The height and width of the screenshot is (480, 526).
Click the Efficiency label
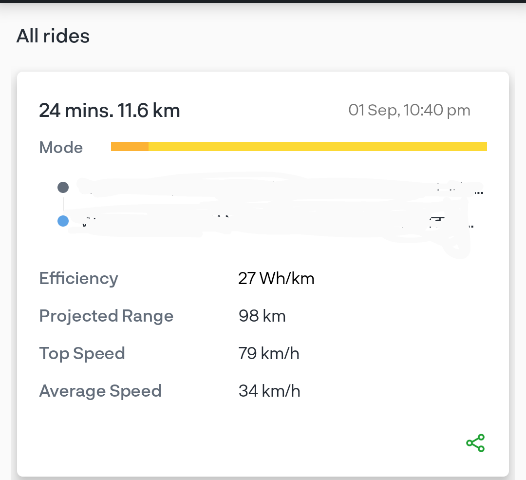pos(79,279)
